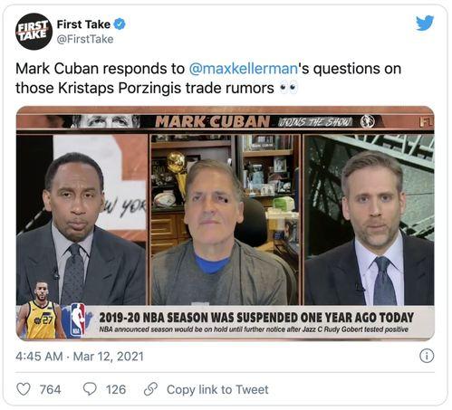Image resolution: width=452 pixels, height=410 pixels.
Task: Open the First Take profile avatar
Action: 34,32
